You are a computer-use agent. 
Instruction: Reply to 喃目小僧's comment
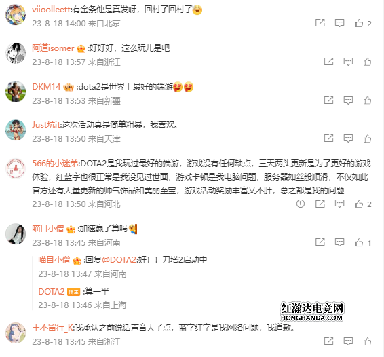coord(339,242)
